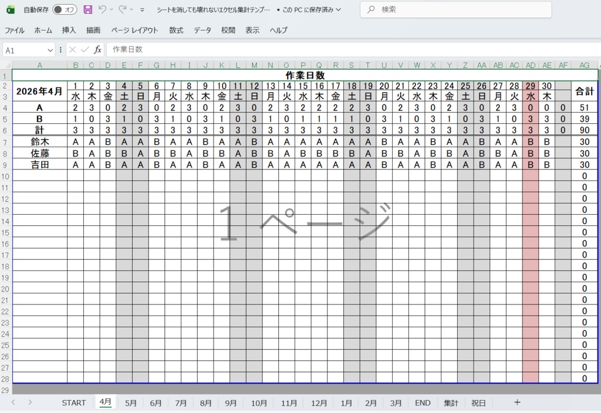Image resolution: width=601 pixels, height=413 pixels.
Task: Click the Redo arrow icon
Action: pyautogui.click(x=122, y=9)
